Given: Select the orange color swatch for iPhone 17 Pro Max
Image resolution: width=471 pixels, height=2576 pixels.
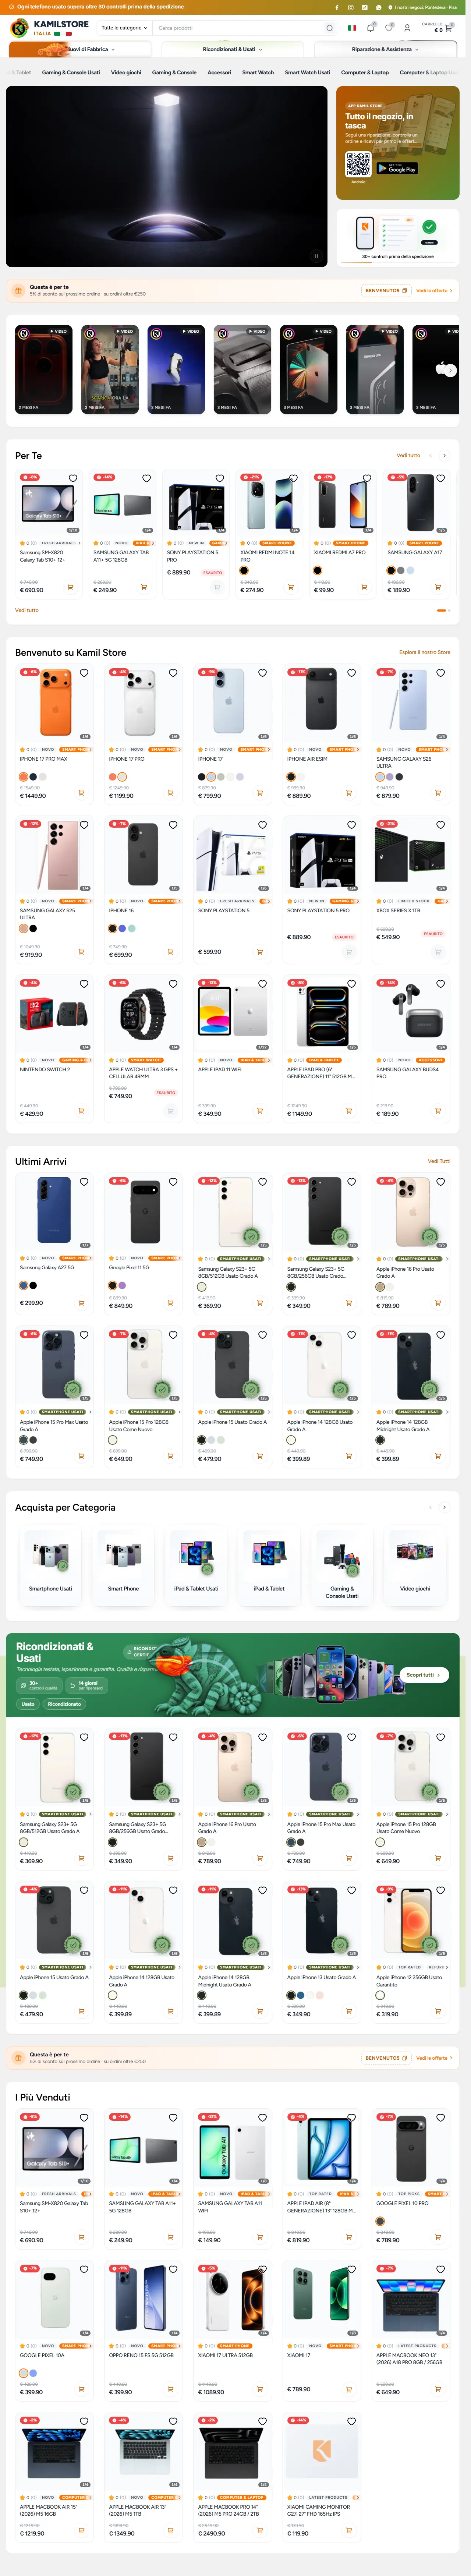Looking at the screenshot, I should coord(24,777).
